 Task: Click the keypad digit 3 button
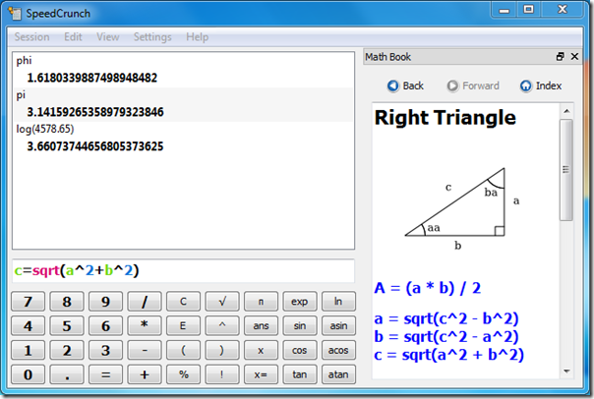[105, 350]
